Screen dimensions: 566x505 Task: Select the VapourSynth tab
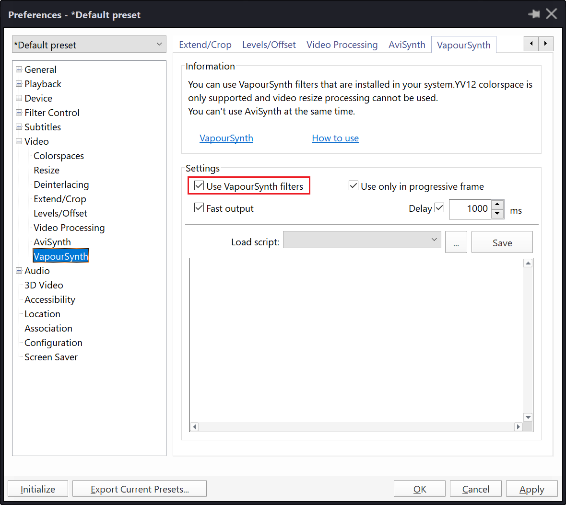coord(464,45)
